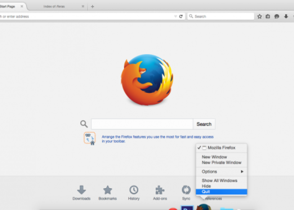Open a new tab with plus

pos(92,7)
